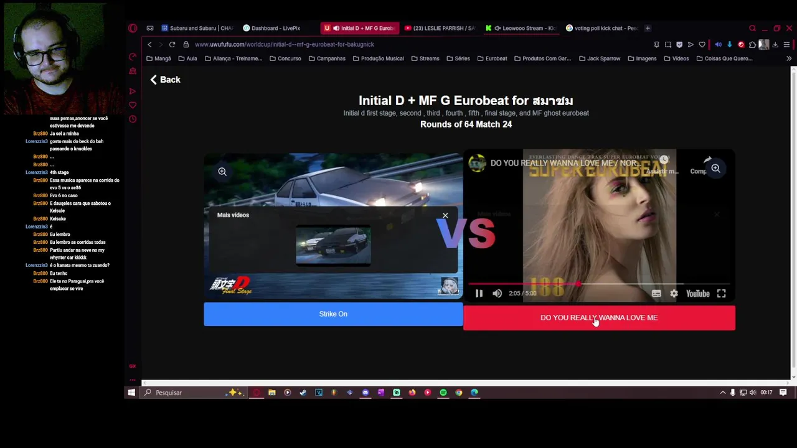Open Firefox from the Windows taskbar
The image size is (797, 448).
(412, 393)
